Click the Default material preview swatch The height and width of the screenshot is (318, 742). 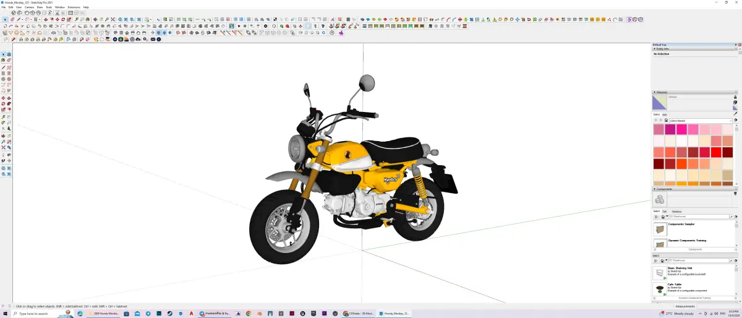coord(660,102)
